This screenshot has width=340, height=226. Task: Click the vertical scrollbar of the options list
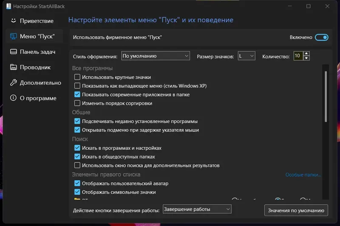(x=326, y=96)
